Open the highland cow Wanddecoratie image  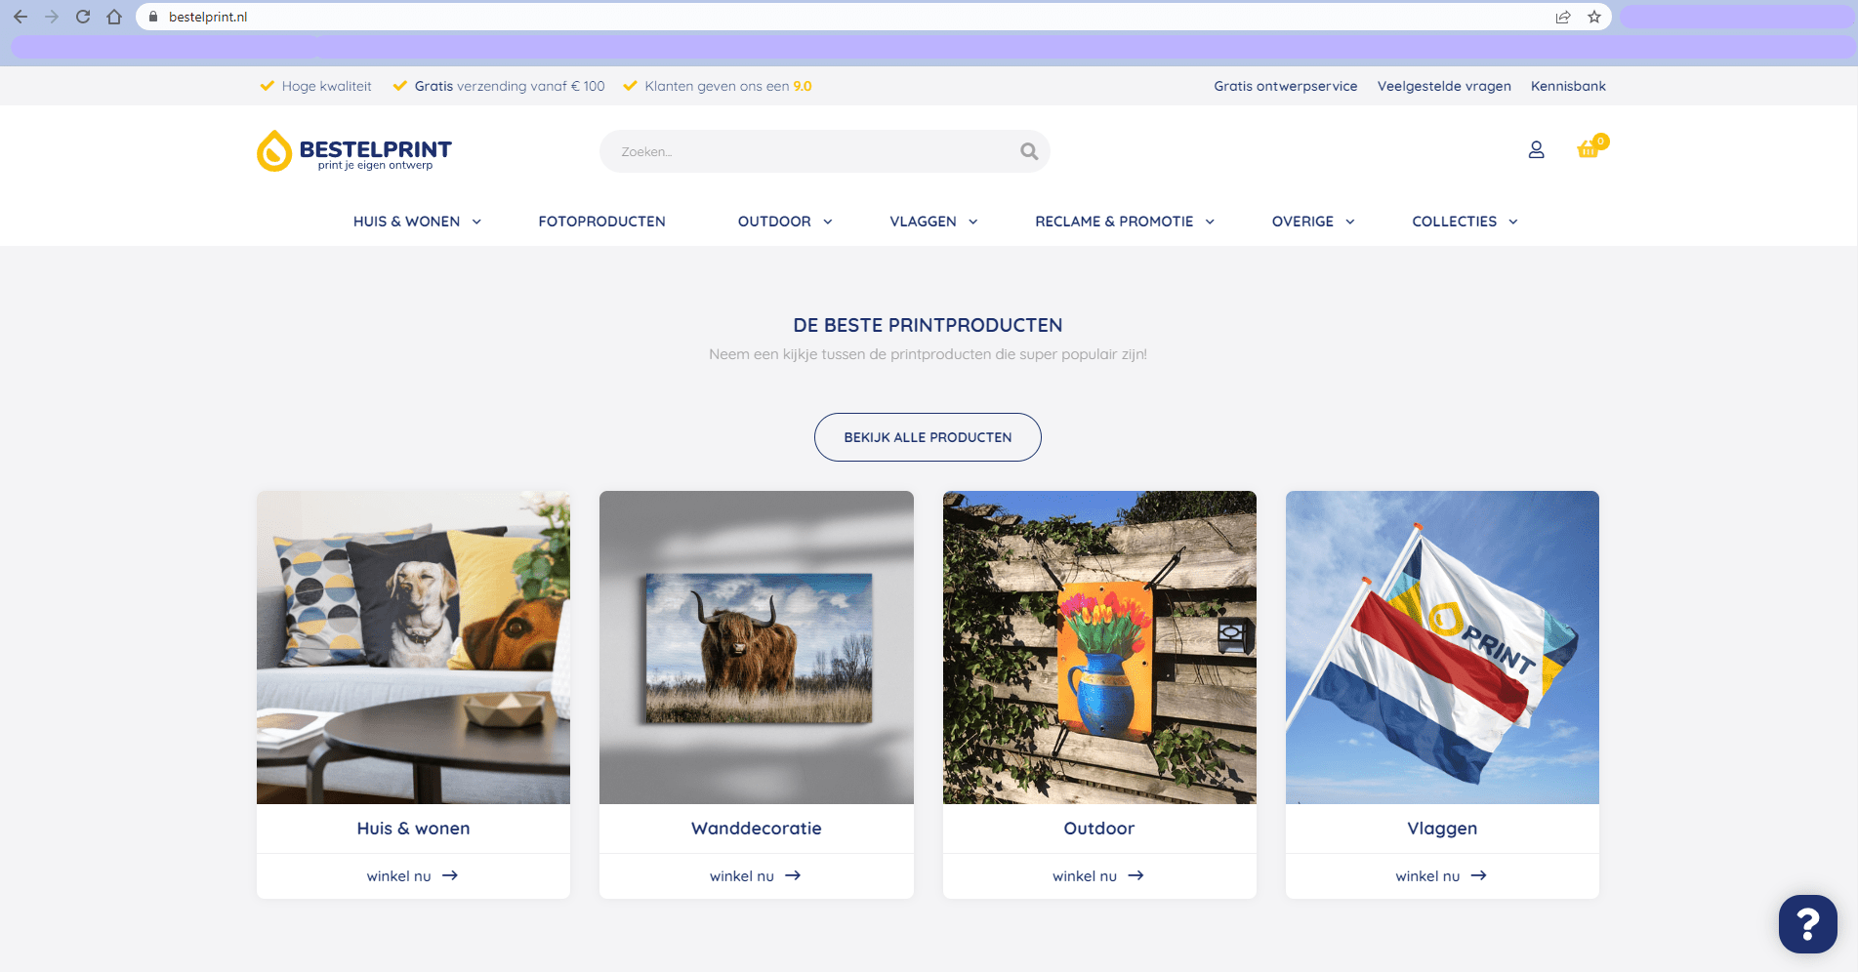tap(757, 647)
